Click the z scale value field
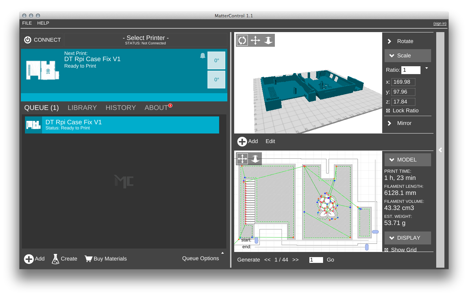 403,102
